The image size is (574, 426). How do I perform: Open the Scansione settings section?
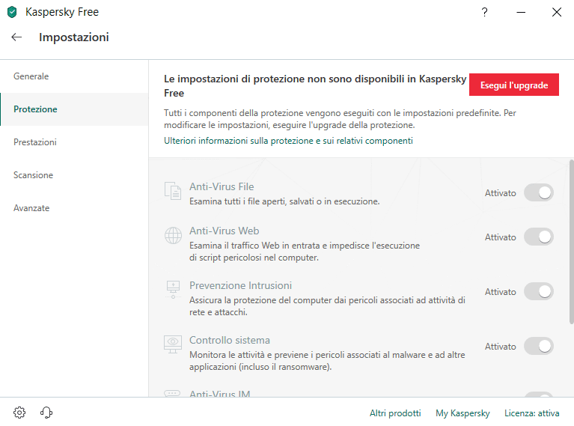(x=33, y=175)
